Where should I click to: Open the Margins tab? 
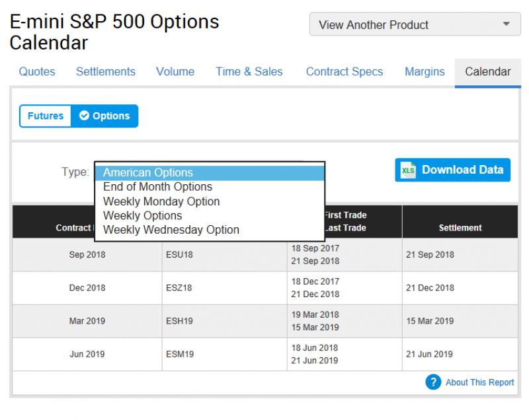(425, 72)
